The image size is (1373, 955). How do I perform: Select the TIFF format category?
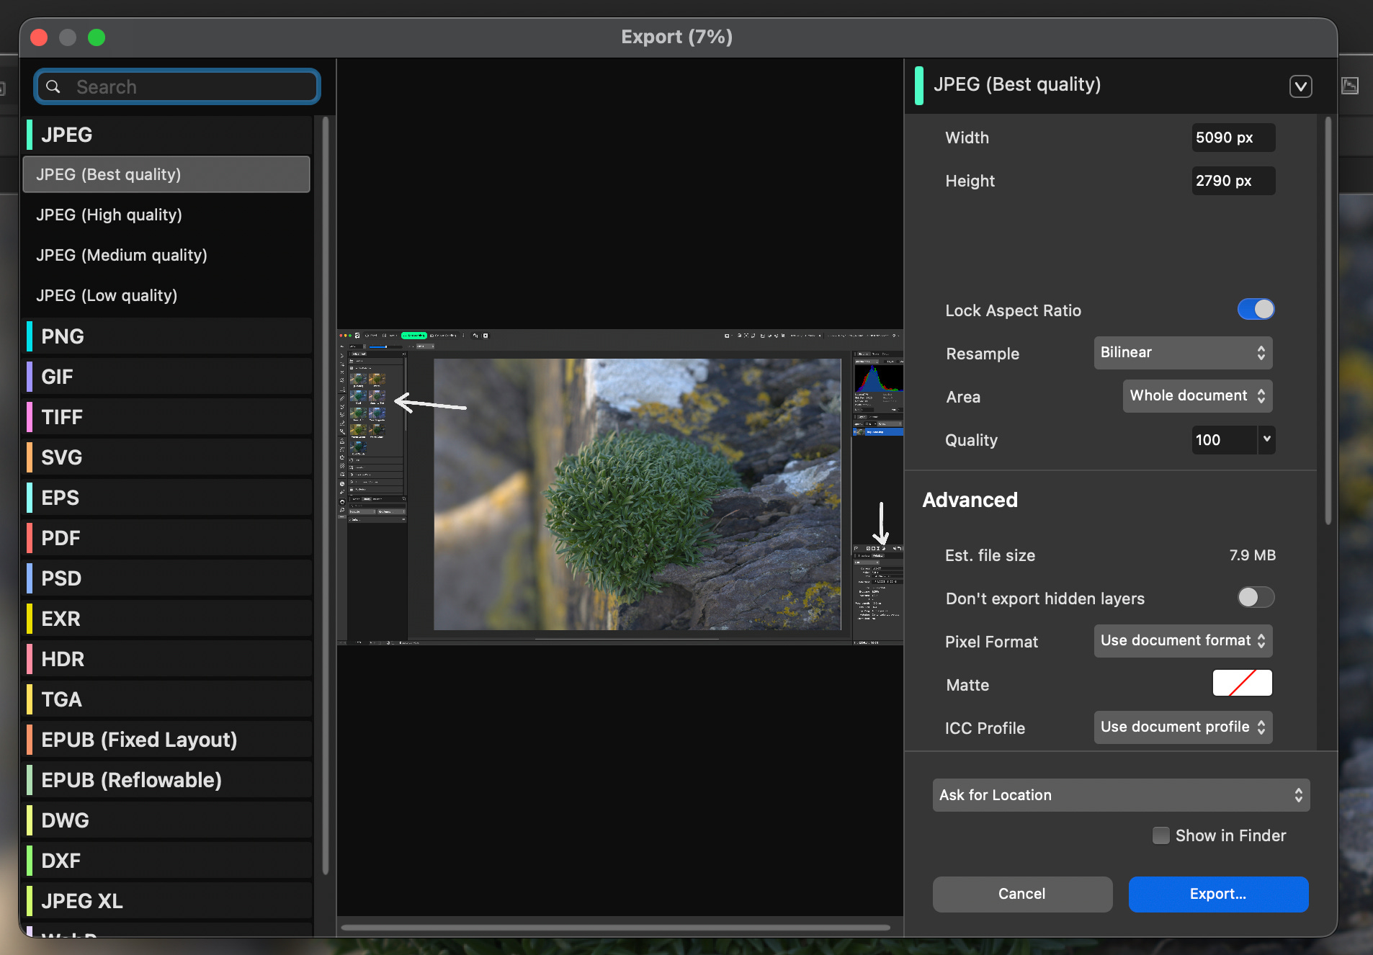point(62,417)
